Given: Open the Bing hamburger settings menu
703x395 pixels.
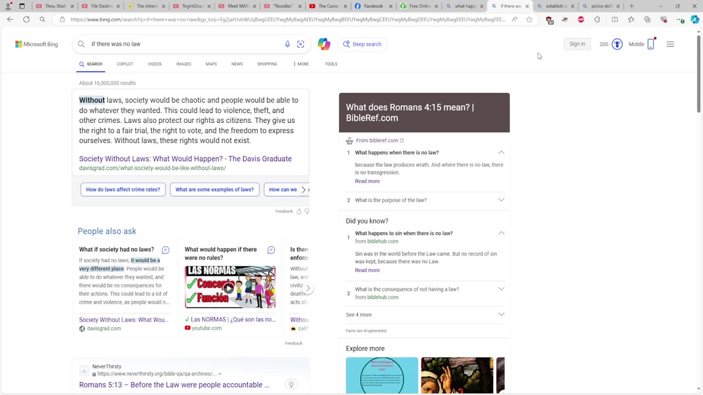Looking at the screenshot, I should click(670, 44).
